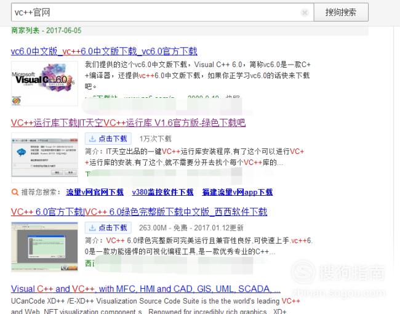400x314 pixels.
Task: Open suggested search 福建流量v网app下载
Action: [x=238, y=192]
